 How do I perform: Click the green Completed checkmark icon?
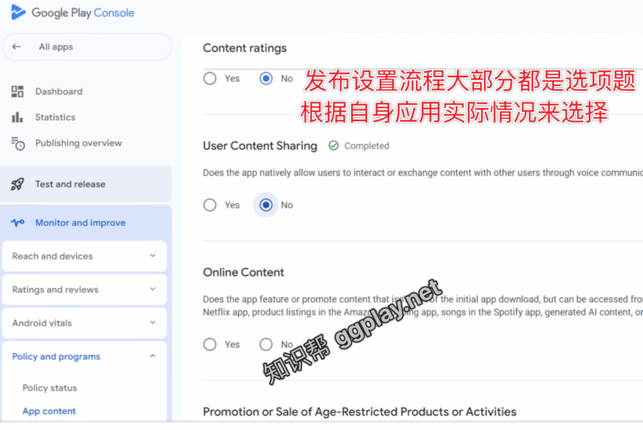tap(333, 146)
